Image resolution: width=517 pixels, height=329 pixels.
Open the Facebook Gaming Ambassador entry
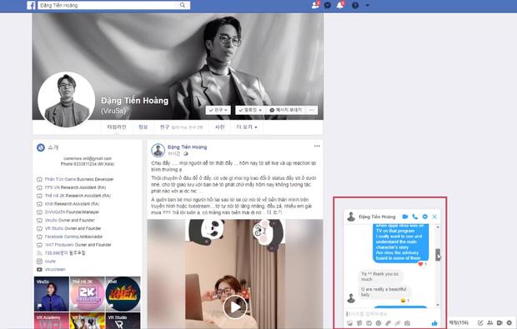coord(73,237)
